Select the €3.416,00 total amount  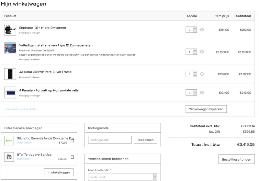[x=246, y=144]
